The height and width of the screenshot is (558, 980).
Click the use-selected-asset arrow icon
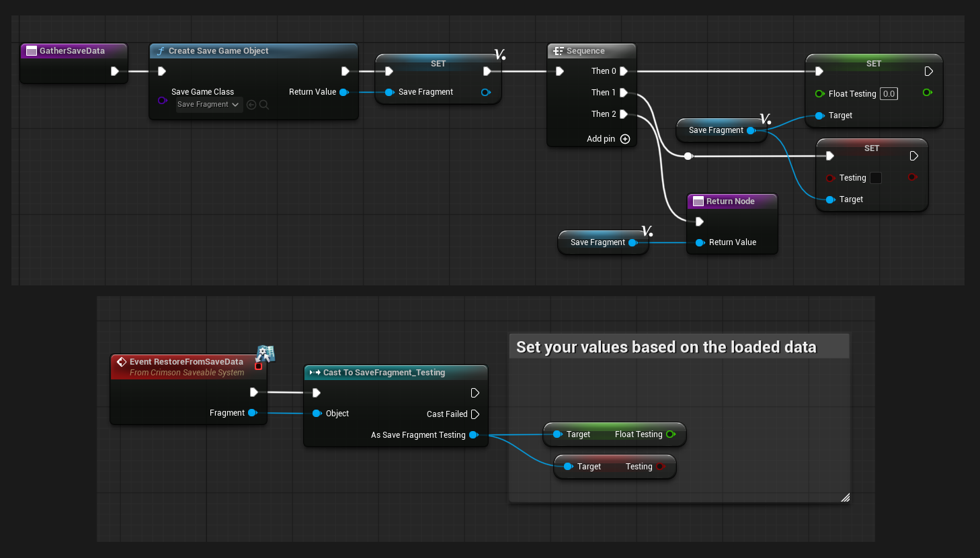tap(251, 105)
